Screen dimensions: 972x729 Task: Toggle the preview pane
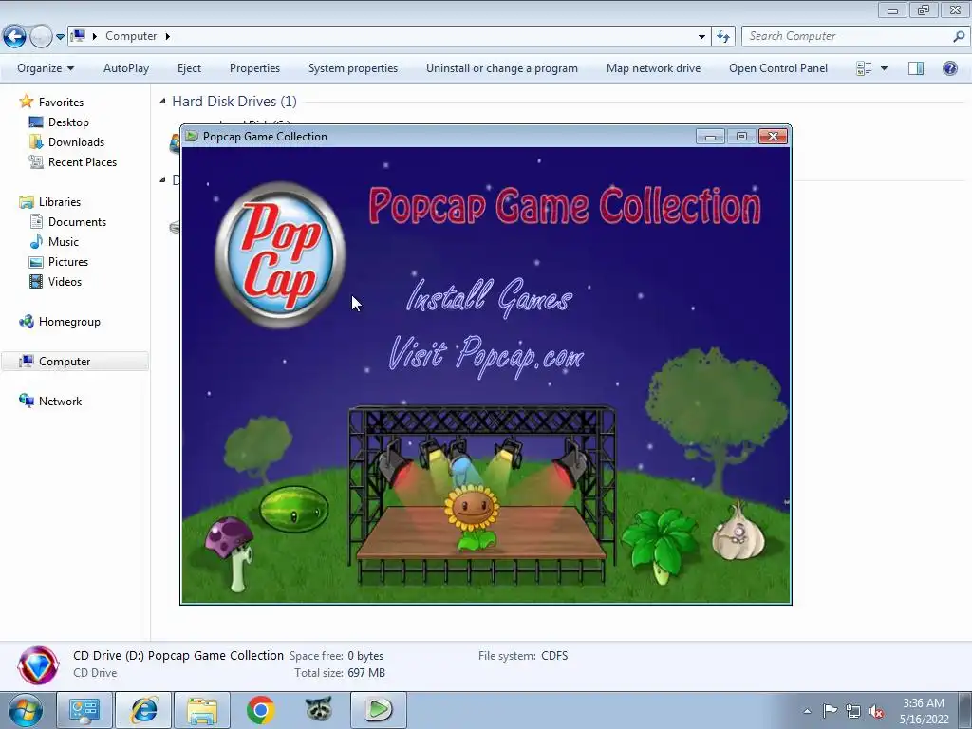(916, 68)
